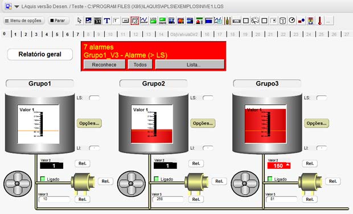Viewport: 353px width, 214px height.
Task: Click the red Valor 2 display showing 150
Action: tap(279, 165)
